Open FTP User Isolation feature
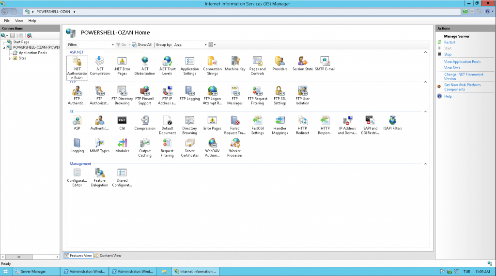Image resolution: width=496 pixels, height=276 pixels. coord(302,96)
